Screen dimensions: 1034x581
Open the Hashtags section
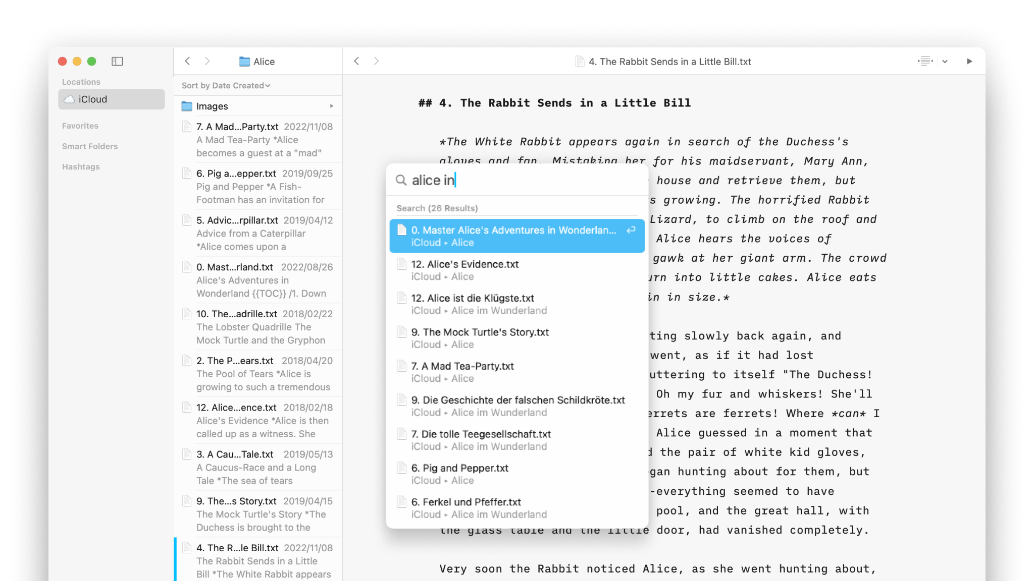pyautogui.click(x=80, y=166)
